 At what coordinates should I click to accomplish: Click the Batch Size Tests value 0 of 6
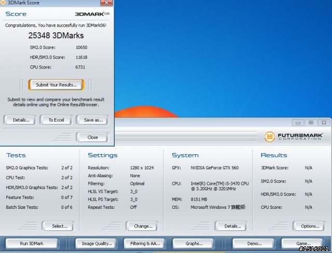[x=67, y=207]
